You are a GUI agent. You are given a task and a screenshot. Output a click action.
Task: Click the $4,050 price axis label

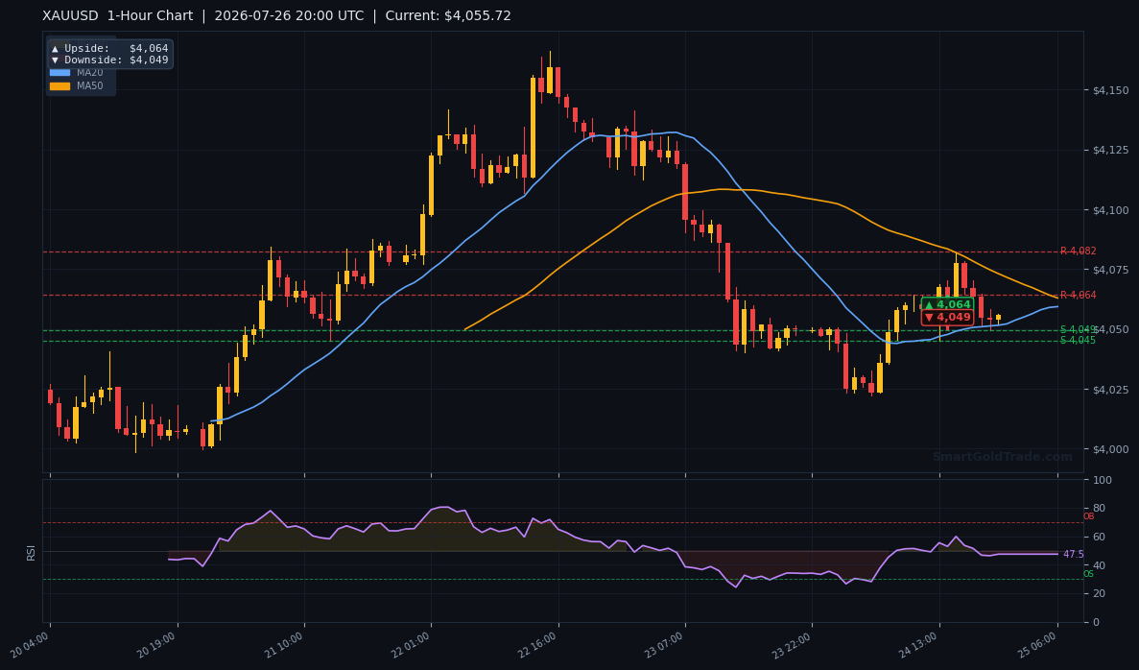coord(1110,329)
